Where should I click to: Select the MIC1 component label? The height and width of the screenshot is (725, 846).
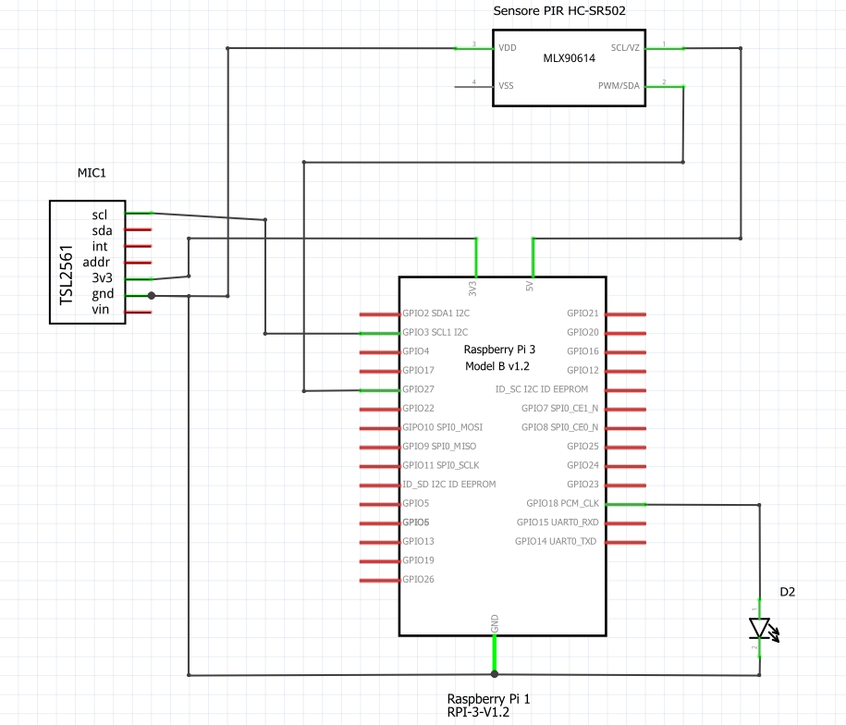tap(90, 172)
